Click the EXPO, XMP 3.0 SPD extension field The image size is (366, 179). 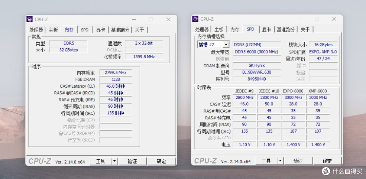323,52
